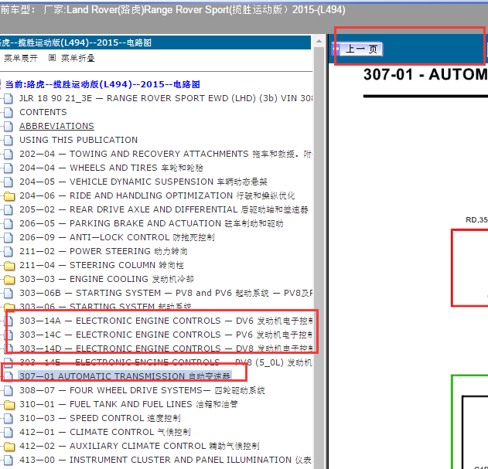
Task: Click page icon of 412-01 Climate Control
Action: tap(9, 433)
